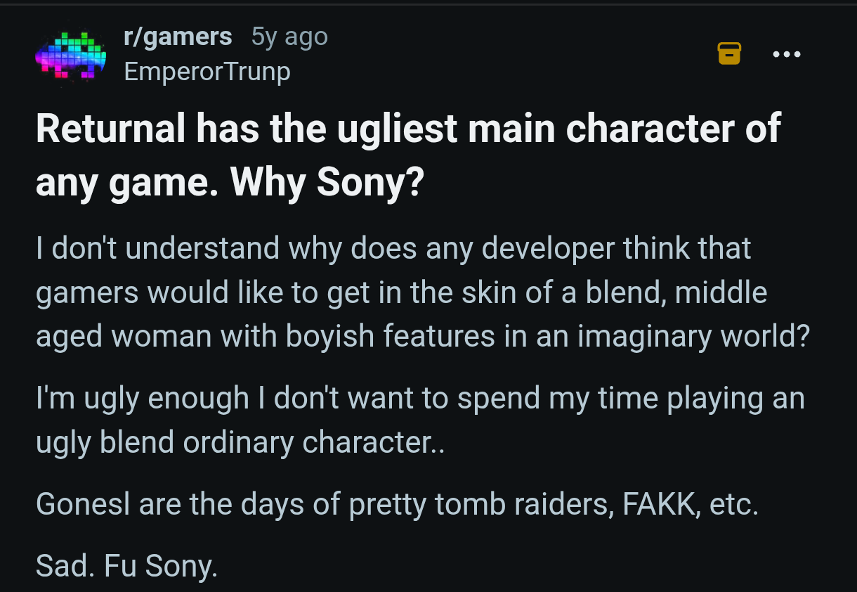The height and width of the screenshot is (592, 857).
Task: Click the "5y ago" post timestamp
Action: 289,37
